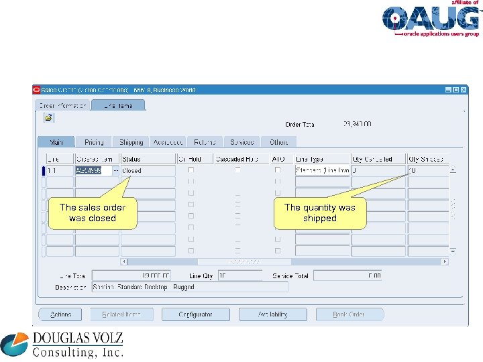Click the Qty Cancelled cell of line 1.1

click(378, 170)
